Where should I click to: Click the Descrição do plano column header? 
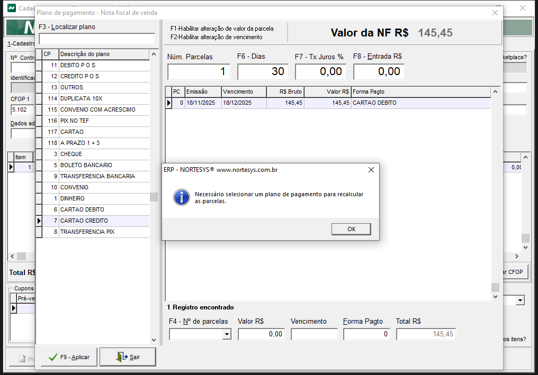click(x=104, y=54)
